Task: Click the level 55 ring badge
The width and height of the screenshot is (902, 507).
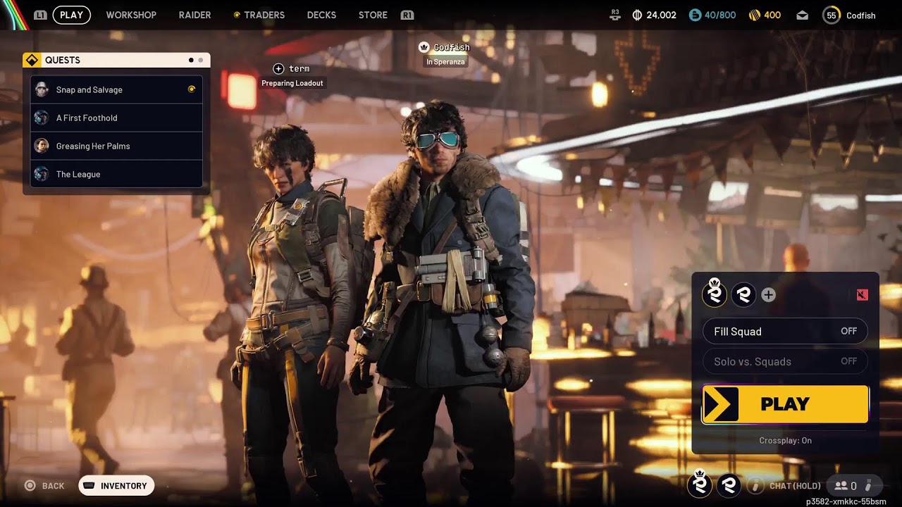Action: [832, 15]
